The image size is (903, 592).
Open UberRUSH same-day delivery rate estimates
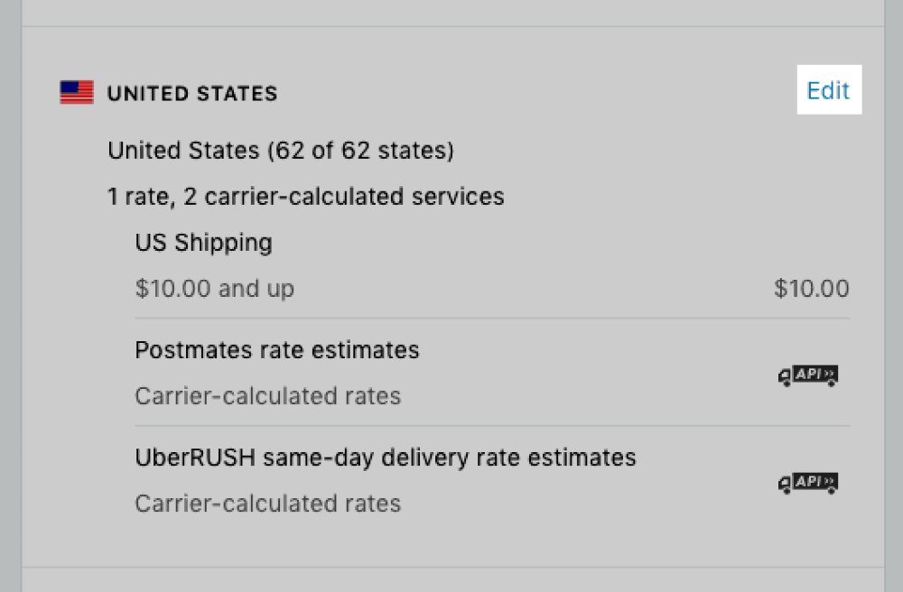tap(386, 458)
